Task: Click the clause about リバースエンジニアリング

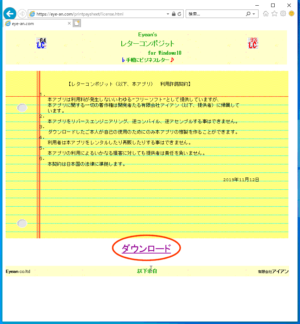Action: [x=143, y=121]
